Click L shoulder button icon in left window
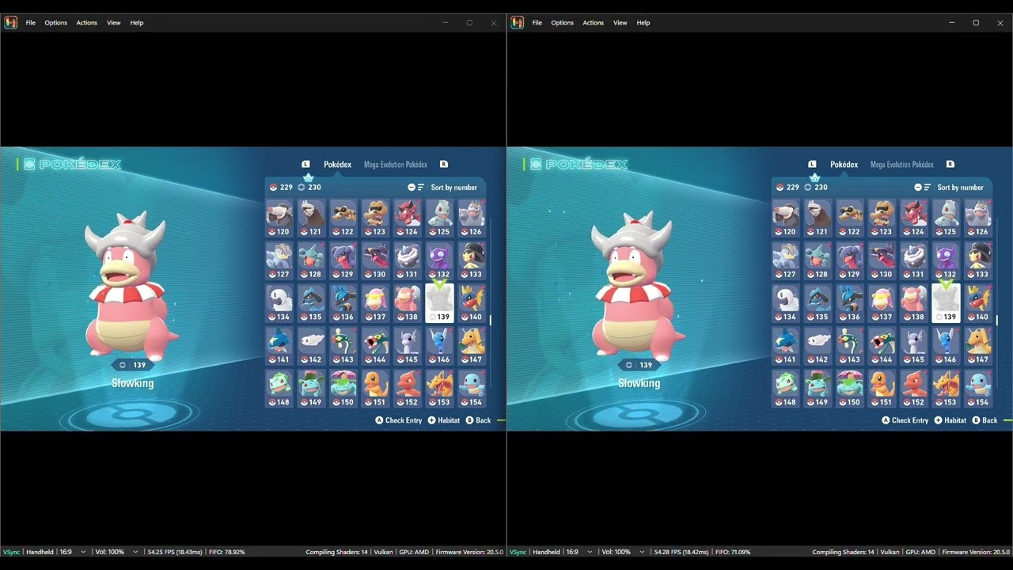The height and width of the screenshot is (570, 1013). (x=305, y=165)
